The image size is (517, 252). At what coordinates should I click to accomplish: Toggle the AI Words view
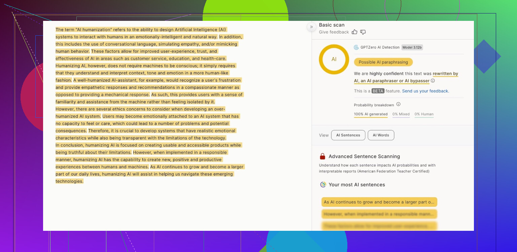coord(381,135)
